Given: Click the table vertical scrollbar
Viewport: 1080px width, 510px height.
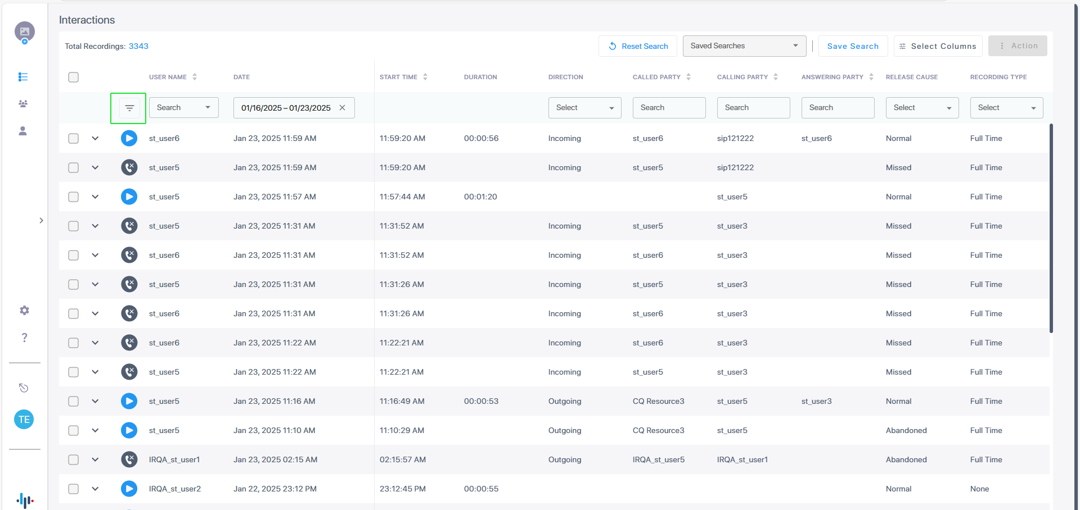Looking at the screenshot, I should (x=1051, y=228).
